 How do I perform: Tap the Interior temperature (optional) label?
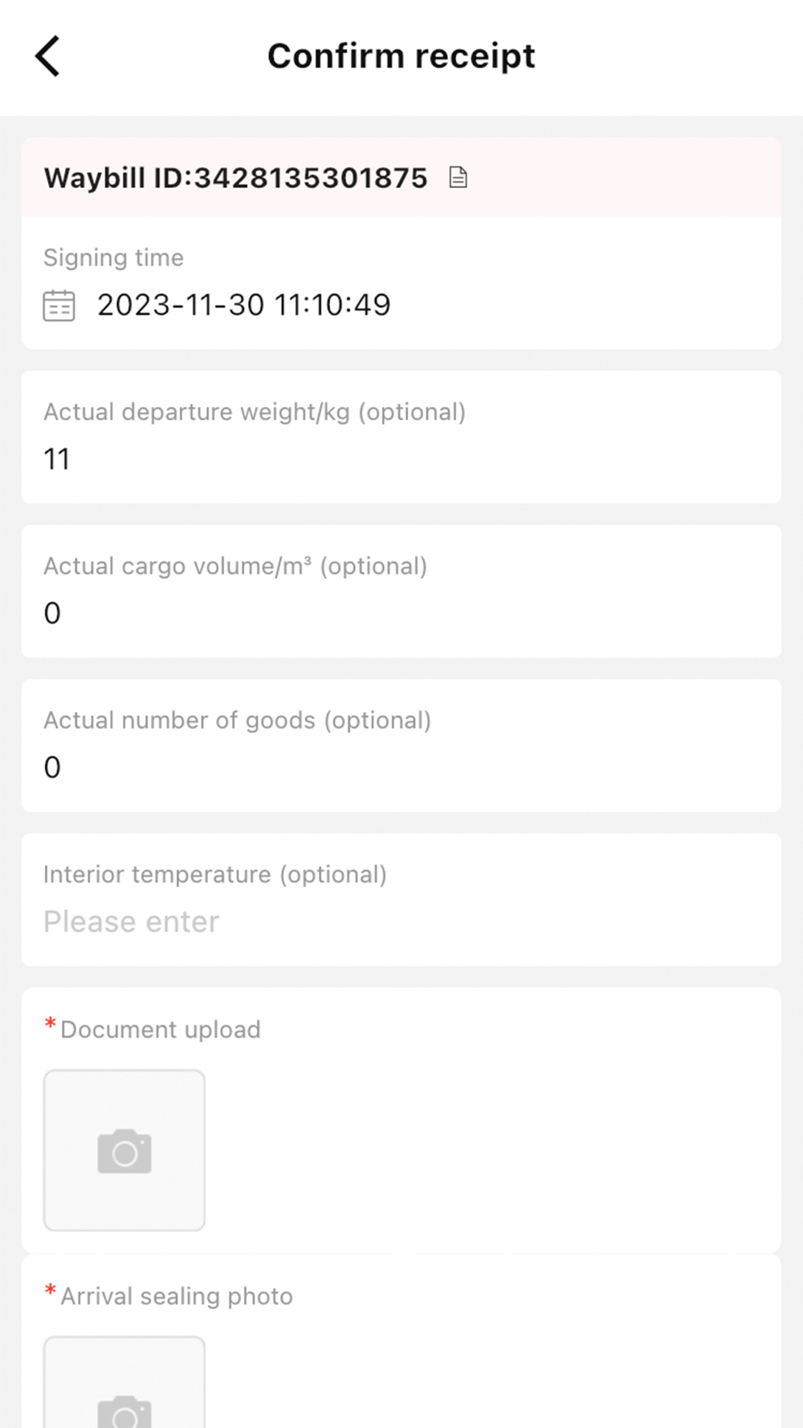point(215,875)
